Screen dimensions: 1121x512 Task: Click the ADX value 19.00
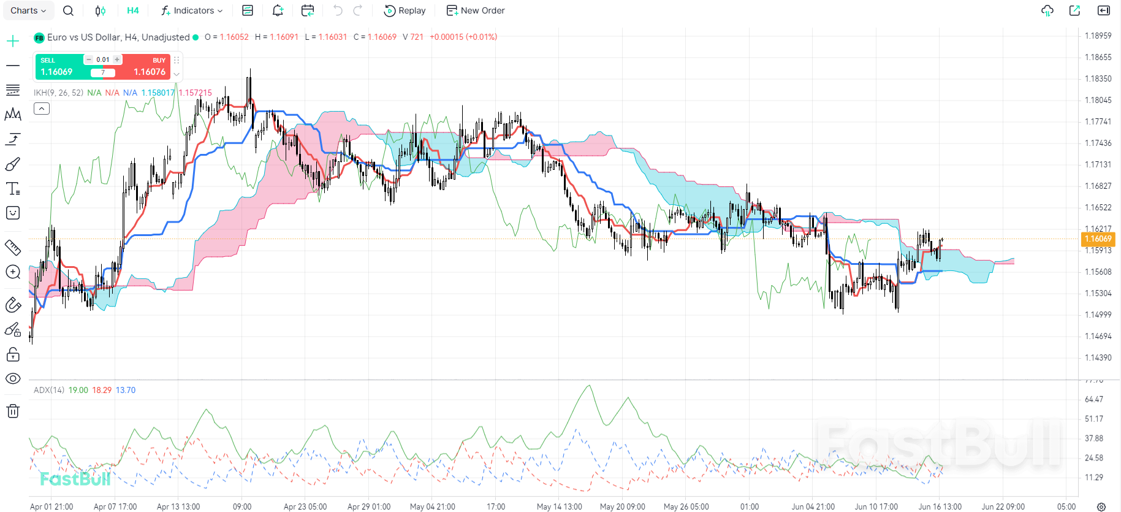point(78,390)
